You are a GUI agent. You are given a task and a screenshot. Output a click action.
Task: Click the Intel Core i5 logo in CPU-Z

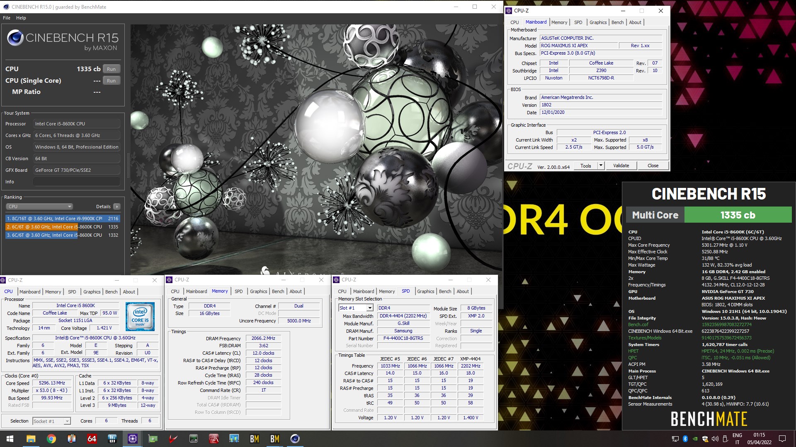point(140,317)
